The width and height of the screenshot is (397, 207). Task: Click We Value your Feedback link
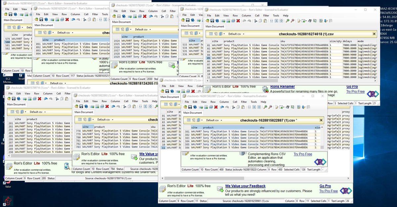coord(245,186)
